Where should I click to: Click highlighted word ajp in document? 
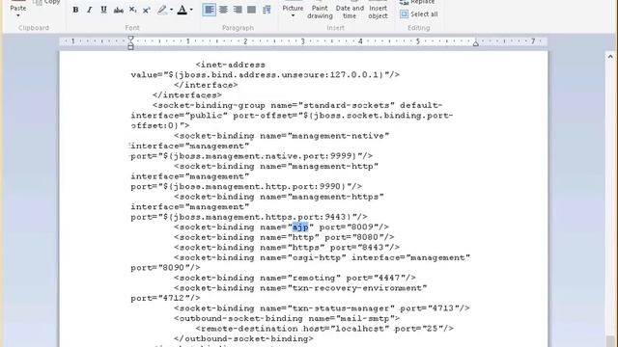click(x=300, y=227)
